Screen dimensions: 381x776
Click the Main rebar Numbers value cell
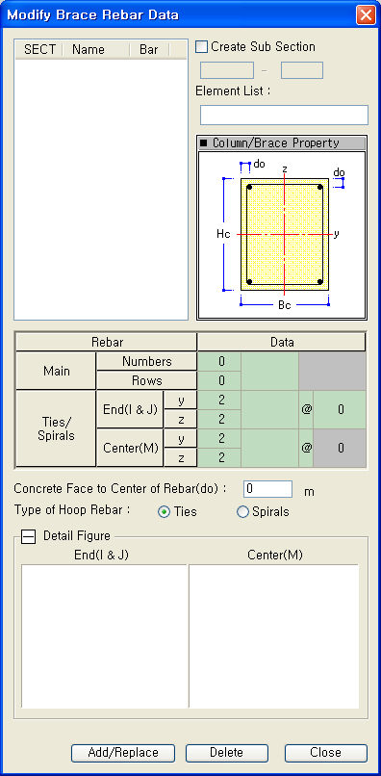point(219,362)
